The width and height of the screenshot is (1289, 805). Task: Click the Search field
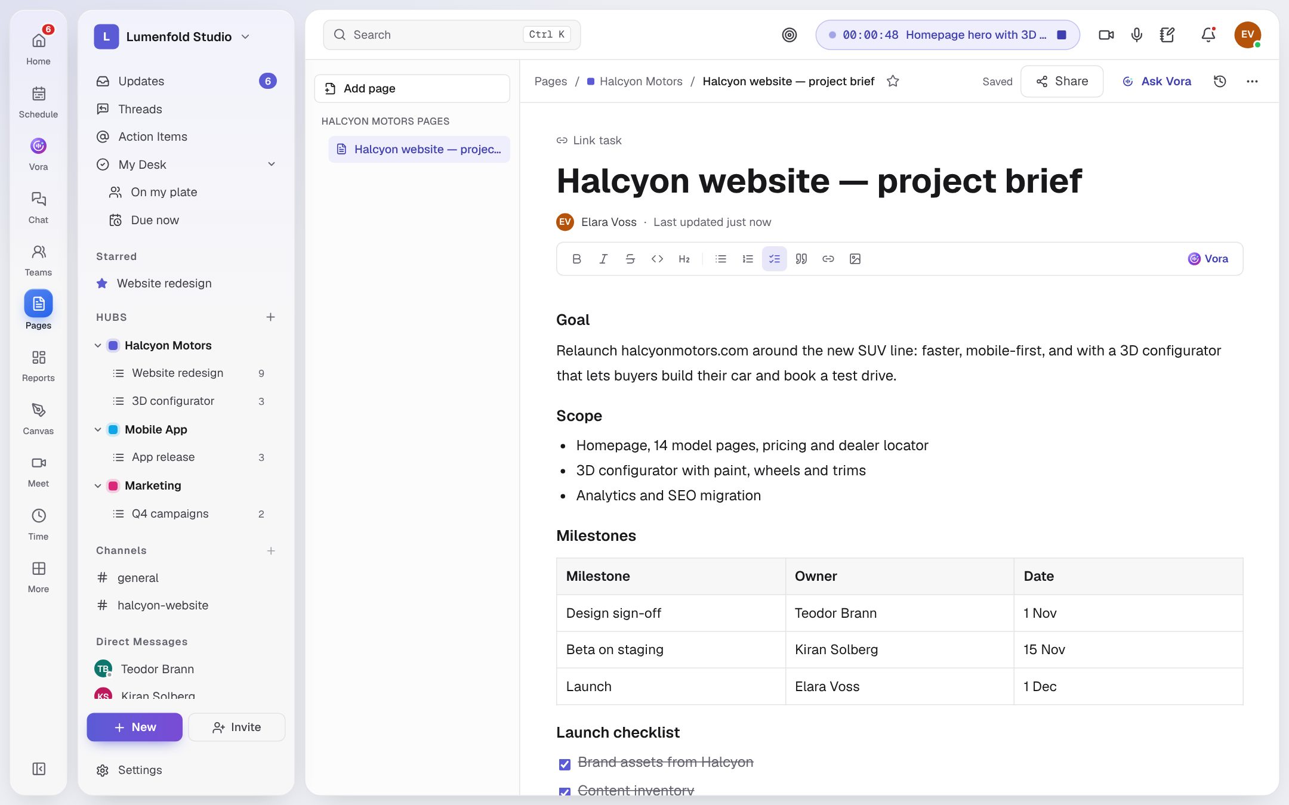pos(452,35)
